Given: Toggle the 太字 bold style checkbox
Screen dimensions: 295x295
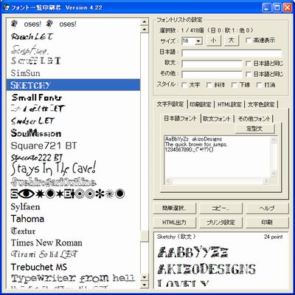Looking at the screenshot, I should [x=184, y=85].
